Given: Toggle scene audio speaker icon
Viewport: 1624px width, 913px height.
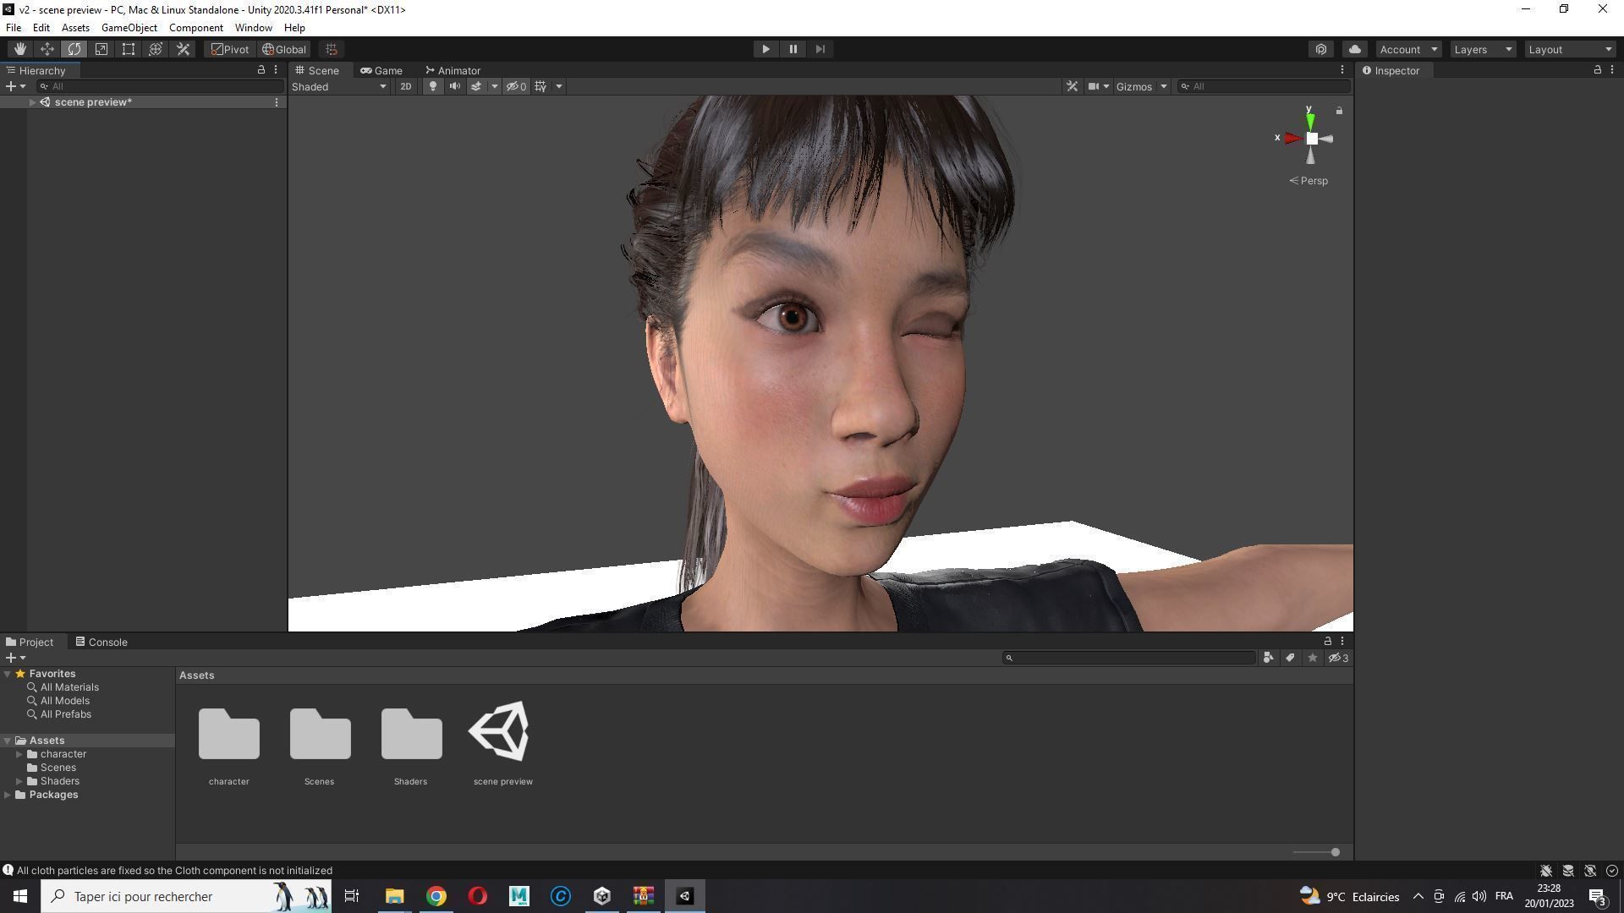Looking at the screenshot, I should (x=455, y=86).
